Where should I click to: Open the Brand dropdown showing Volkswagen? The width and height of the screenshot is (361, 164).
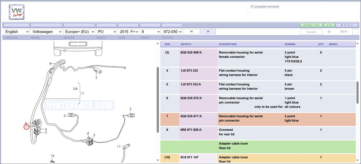point(46,32)
